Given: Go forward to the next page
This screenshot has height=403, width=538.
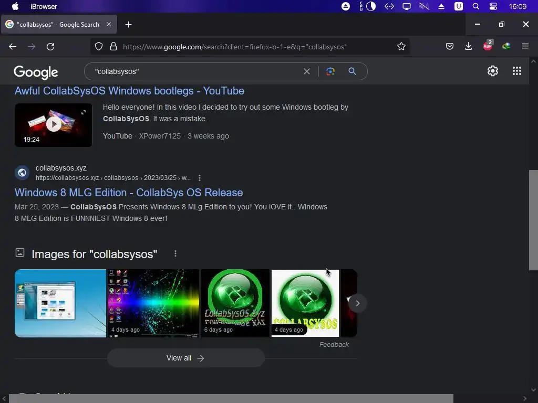Looking at the screenshot, I should tap(32, 47).
